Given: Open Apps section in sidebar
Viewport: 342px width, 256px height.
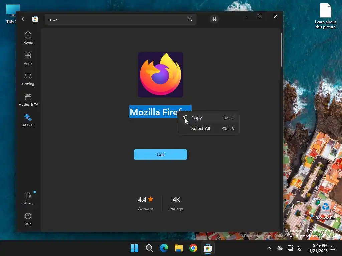Looking at the screenshot, I should pyautogui.click(x=28, y=59).
